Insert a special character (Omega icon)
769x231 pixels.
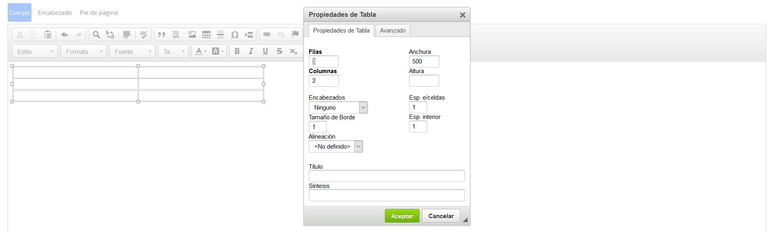tap(235, 35)
